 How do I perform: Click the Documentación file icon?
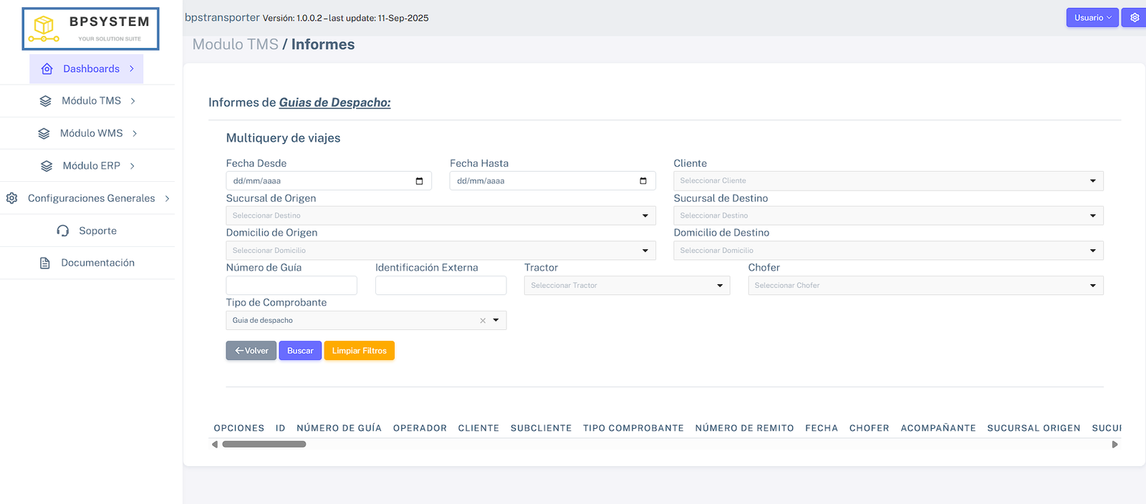(x=45, y=263)
